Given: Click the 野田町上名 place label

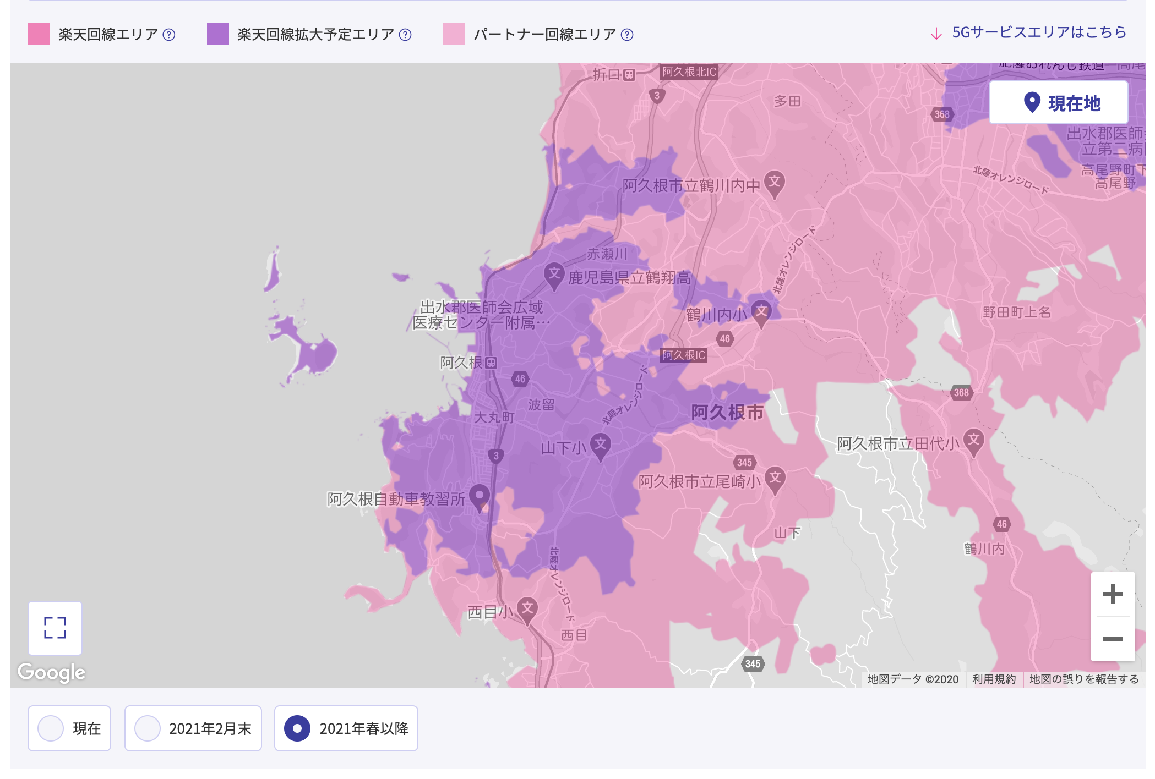Looking at the screenshot, I should (1017, 312).
